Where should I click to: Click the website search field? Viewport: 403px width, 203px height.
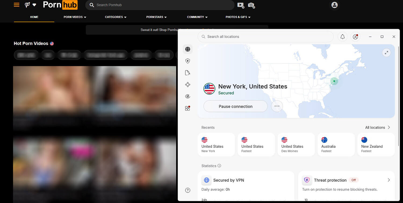(x=160, y=5)
